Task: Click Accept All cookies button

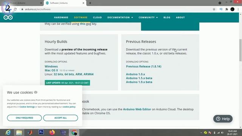Action: (60, 118)
